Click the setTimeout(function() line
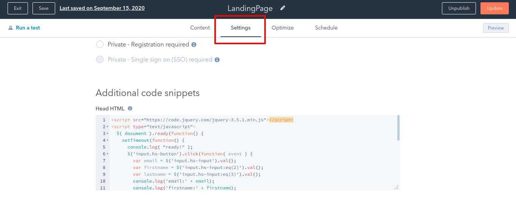 pyautogui.click(x=153, y=141)
